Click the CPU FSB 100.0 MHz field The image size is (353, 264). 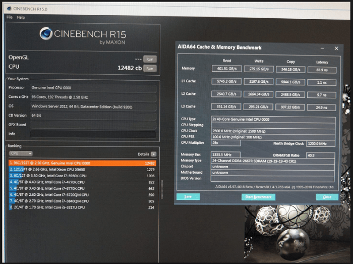click(273, 137)
